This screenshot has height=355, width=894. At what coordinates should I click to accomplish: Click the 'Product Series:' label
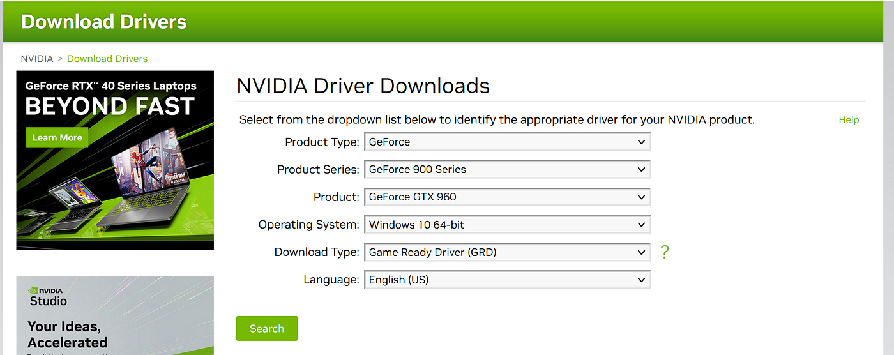coord(319,169)
